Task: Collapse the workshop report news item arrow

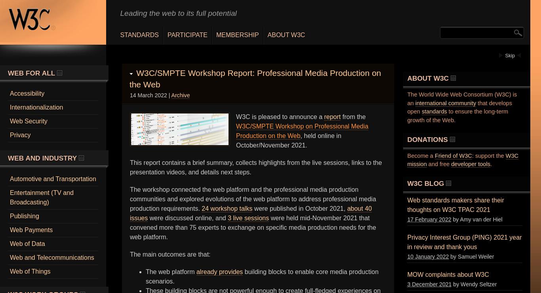Action: coord(131,74)
